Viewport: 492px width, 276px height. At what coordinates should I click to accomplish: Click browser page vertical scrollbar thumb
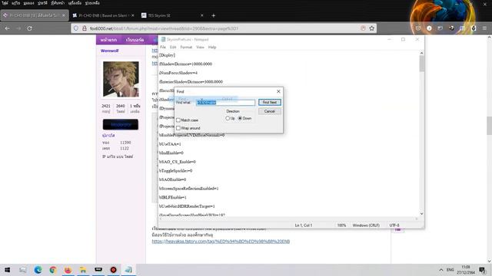(489, 125)
